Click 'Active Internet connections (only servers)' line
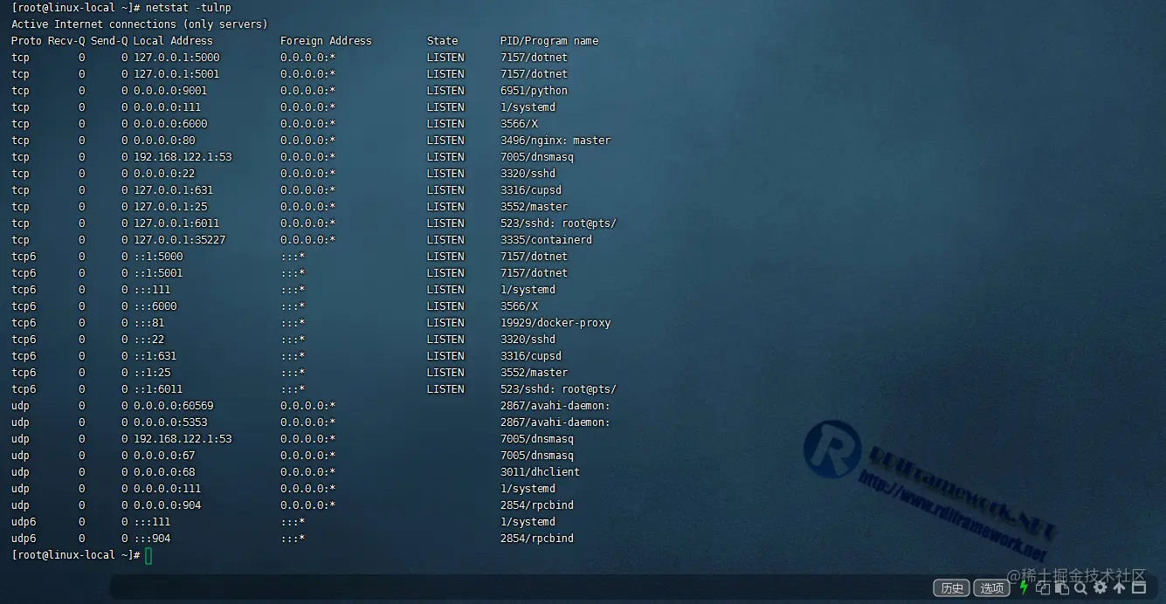 (140, 24)
